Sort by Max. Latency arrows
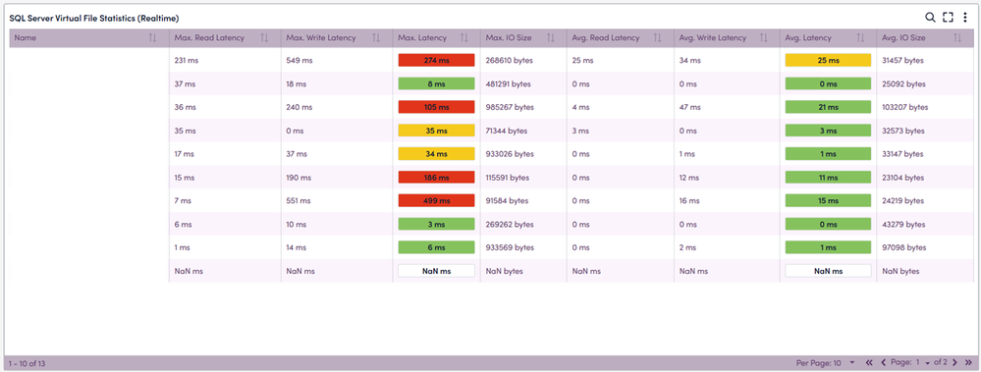Image resolution: width=981 pixels, height=372 pixels. click(463, 38)
